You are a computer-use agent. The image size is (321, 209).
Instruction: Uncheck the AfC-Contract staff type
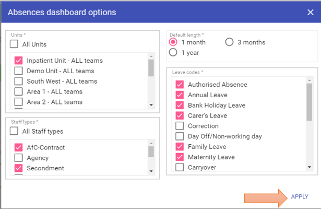click(x=19, y=148)
